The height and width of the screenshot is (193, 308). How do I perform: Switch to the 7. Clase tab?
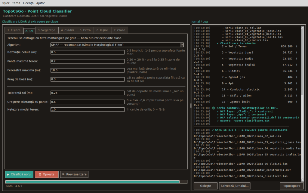[x=119, y=30]
